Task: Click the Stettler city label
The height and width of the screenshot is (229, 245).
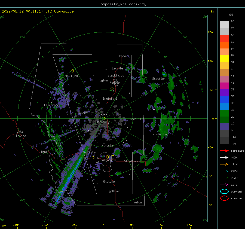Action: tap(159, 79)
